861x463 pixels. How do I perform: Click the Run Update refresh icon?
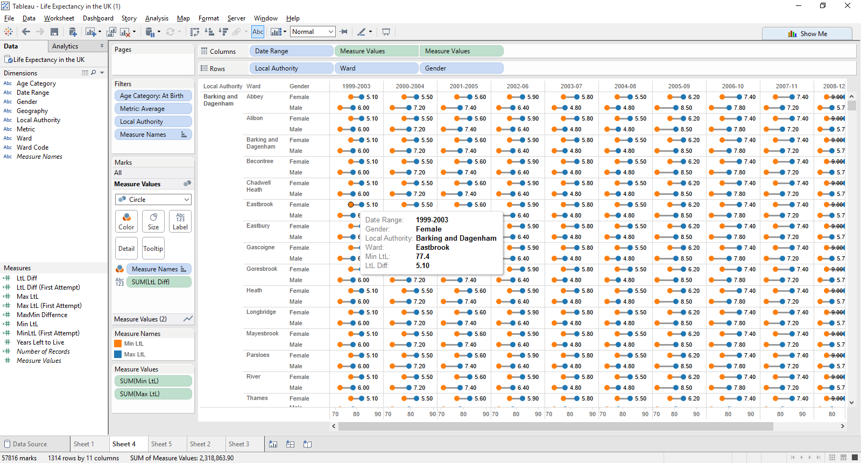click(171, 32)
